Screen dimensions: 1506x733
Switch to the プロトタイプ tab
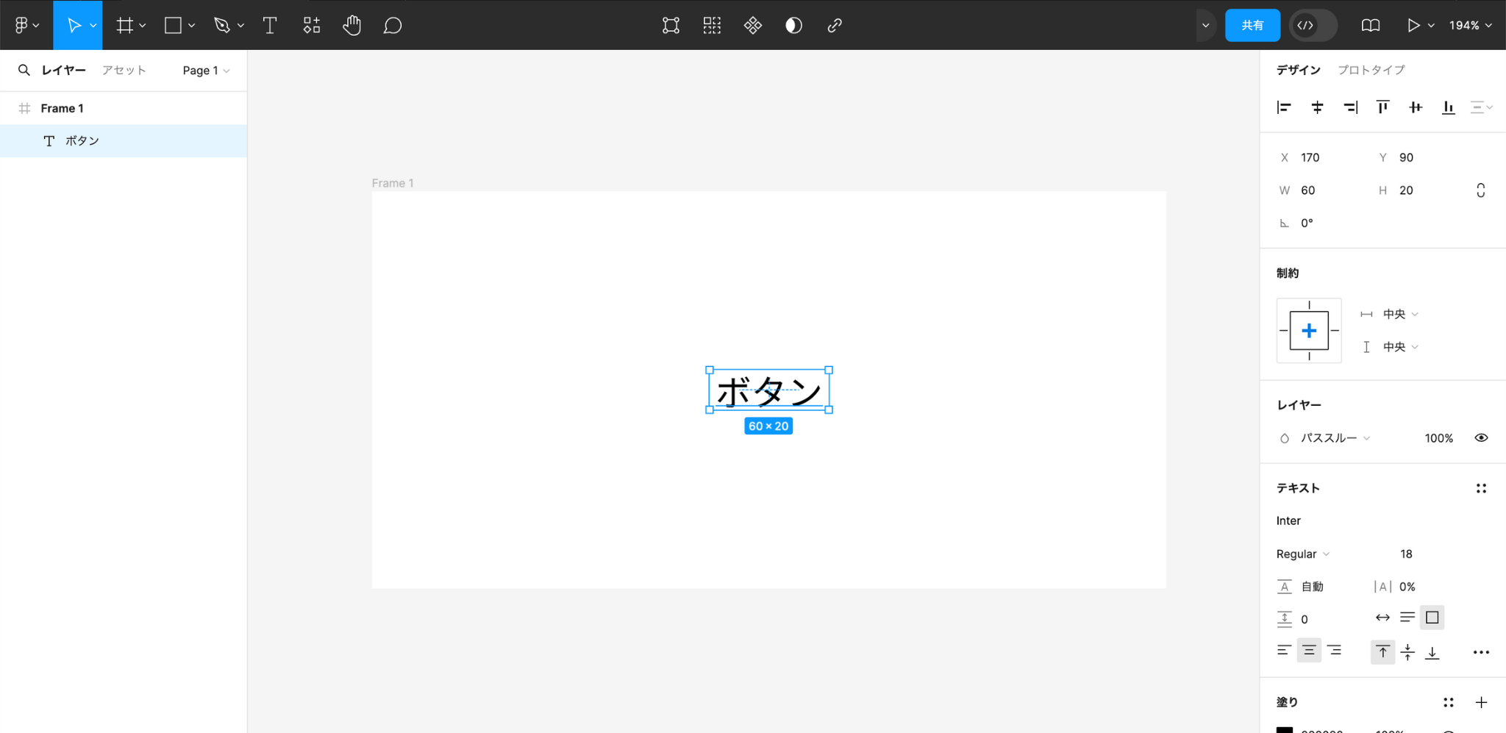tap(1371, 70)
